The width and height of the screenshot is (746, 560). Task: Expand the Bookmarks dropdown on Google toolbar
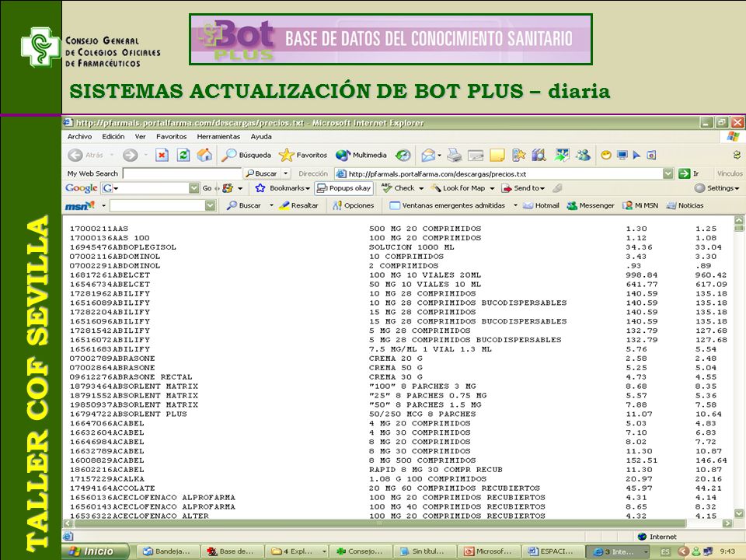pos(308,188)
